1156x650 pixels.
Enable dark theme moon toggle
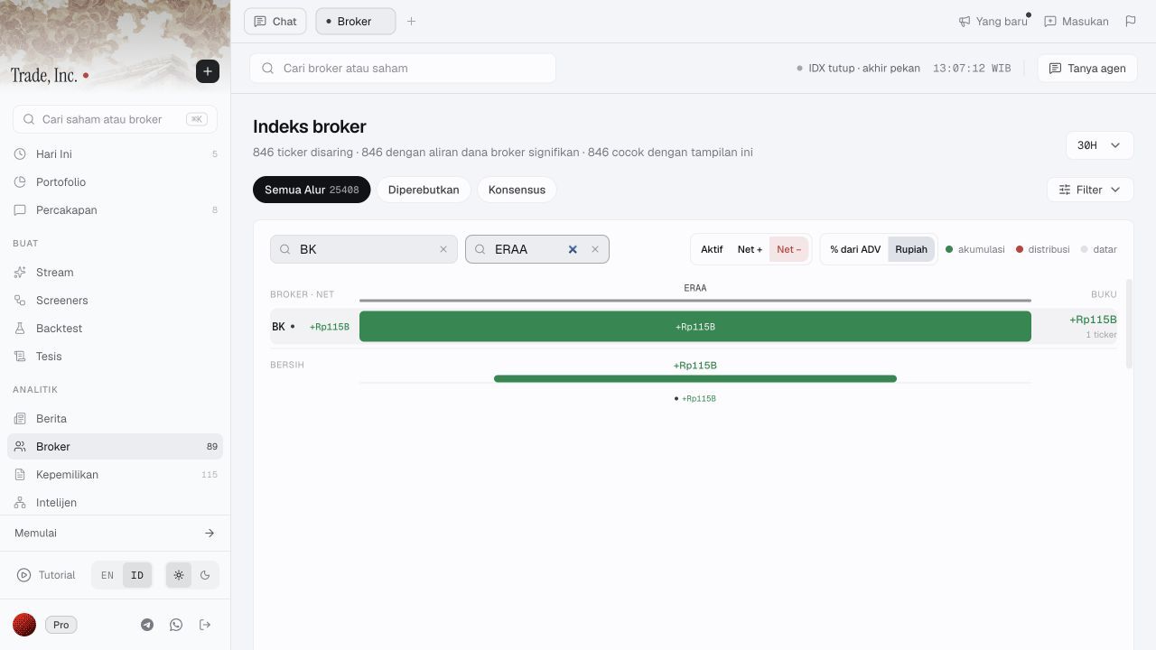(x=205, y=575)
